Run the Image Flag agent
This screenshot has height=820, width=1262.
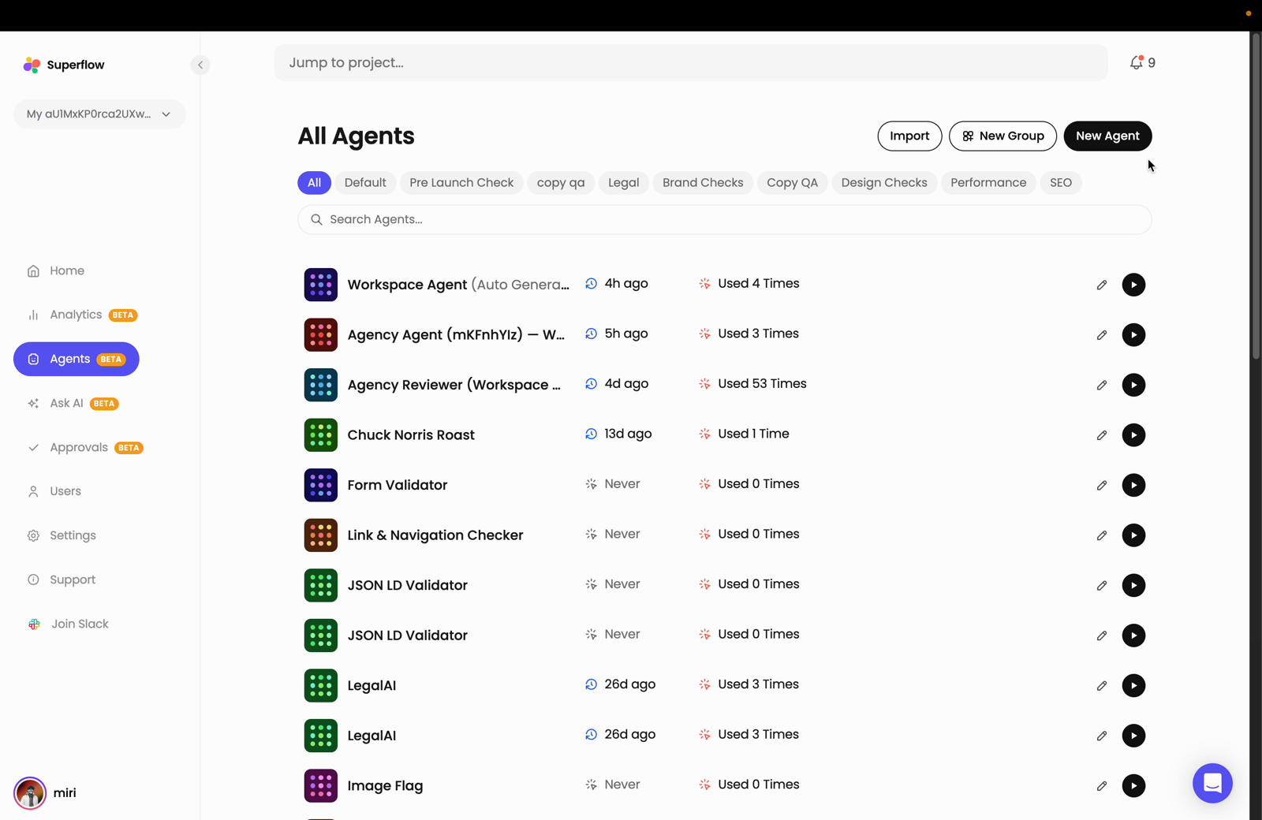[1133, 785]
